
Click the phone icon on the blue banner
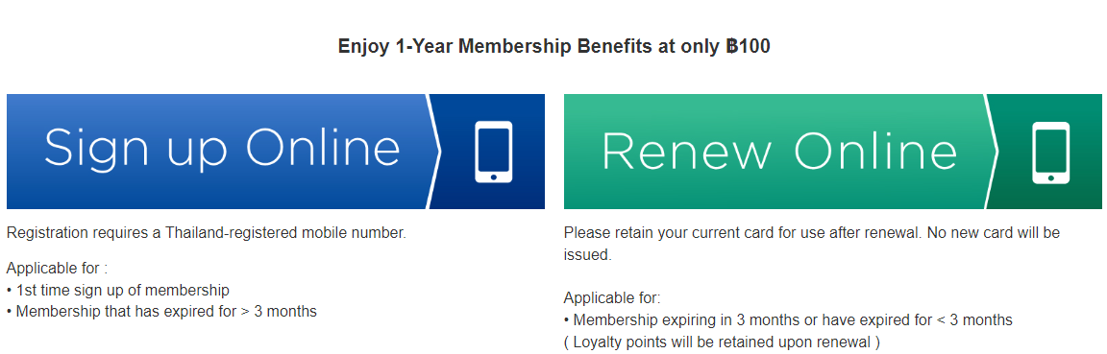tap(494, 153)
